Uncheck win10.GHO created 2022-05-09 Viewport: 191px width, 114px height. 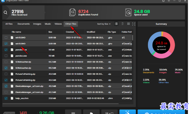6,44
